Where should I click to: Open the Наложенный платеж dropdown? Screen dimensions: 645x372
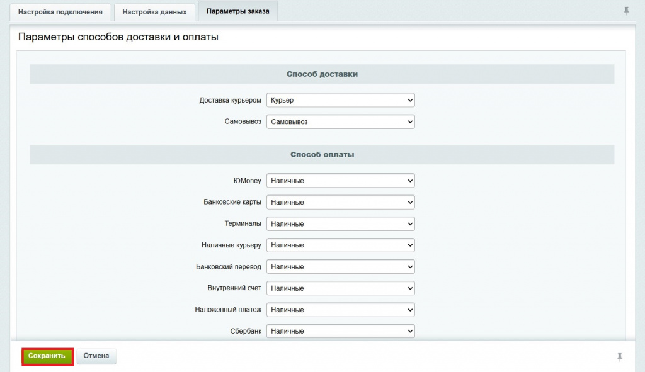click(340, 310)
